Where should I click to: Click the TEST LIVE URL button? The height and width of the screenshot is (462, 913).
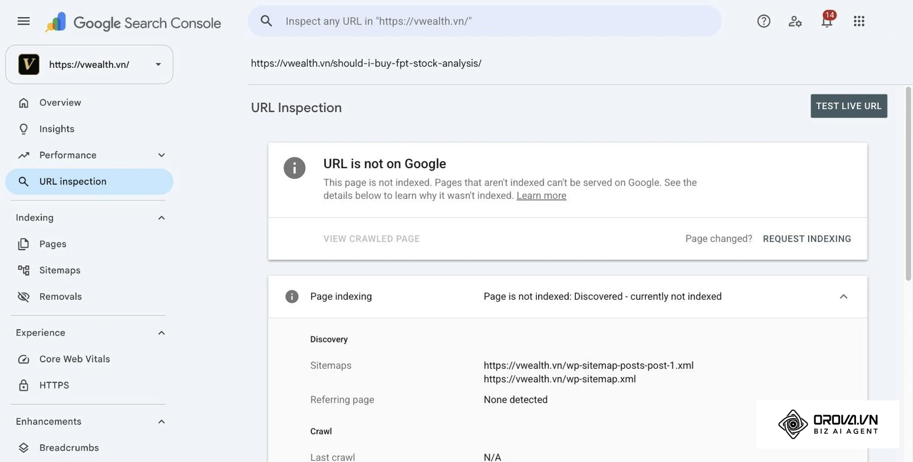tap(849, 106)
